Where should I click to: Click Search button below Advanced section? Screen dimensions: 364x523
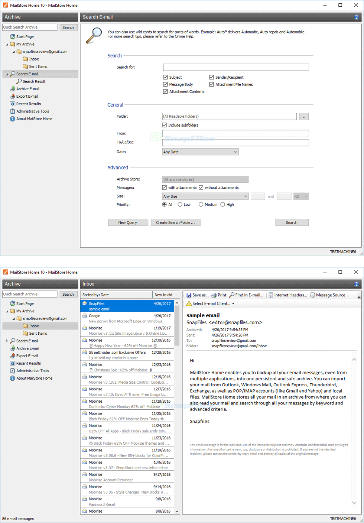[292, 222]
